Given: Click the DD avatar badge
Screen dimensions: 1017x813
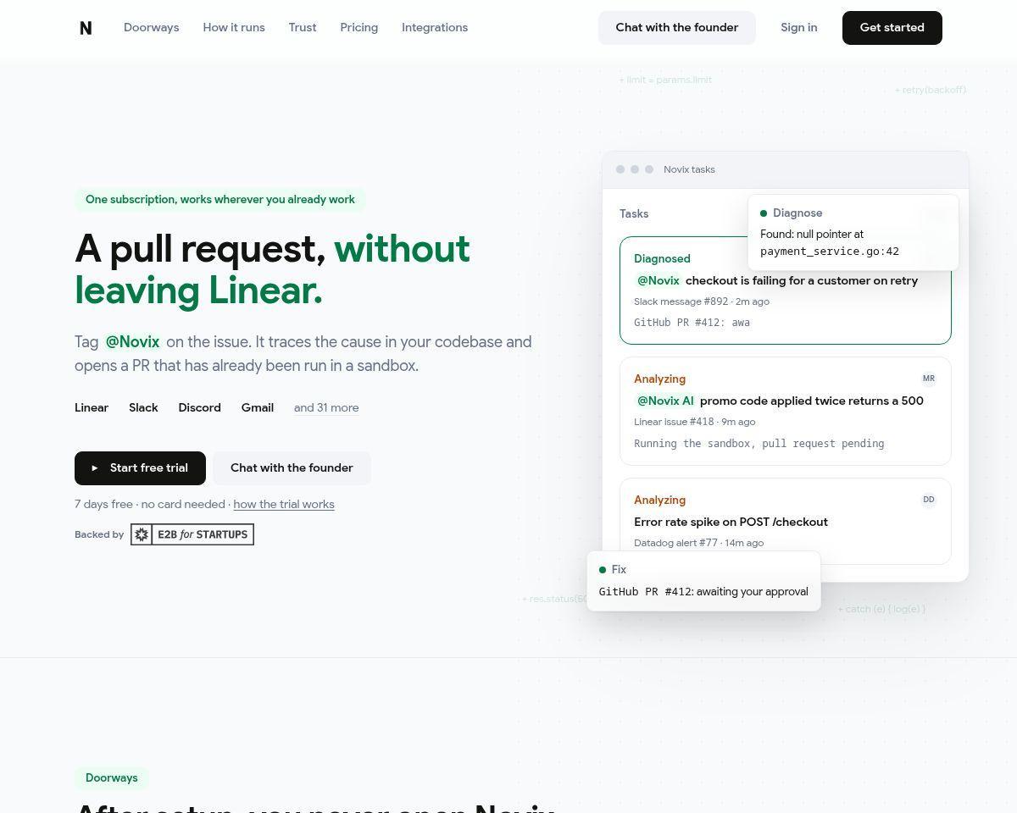Looking at the screenshot, I should click(x=929, y=500).
